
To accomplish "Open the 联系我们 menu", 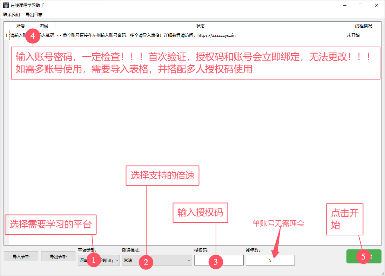I will (x=12, y=15).
